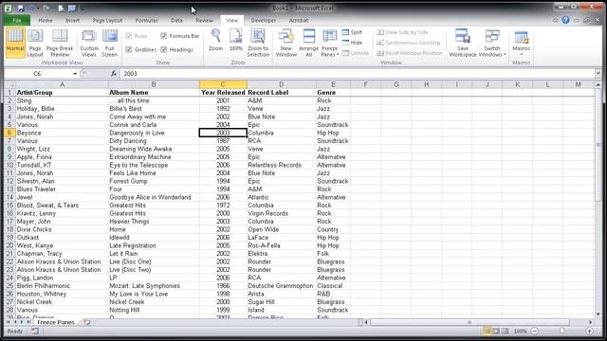
Task: Switch to Normal workbook view
Action: click(15, 43)
